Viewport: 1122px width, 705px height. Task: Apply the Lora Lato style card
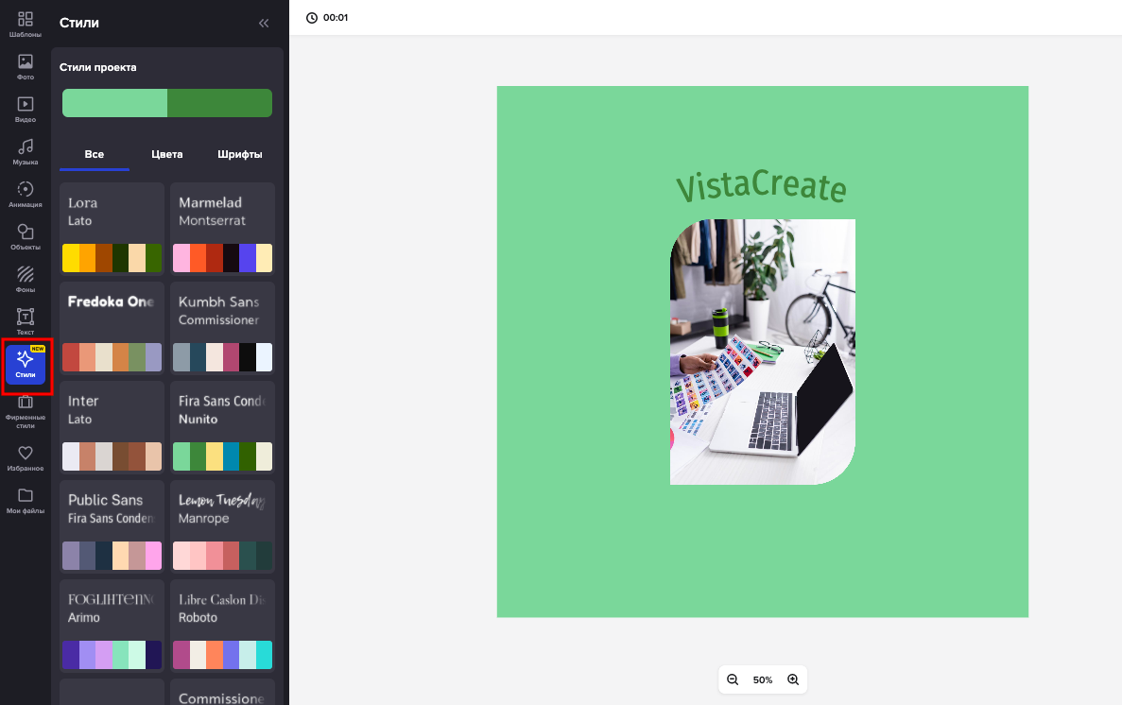pos(112,229)
